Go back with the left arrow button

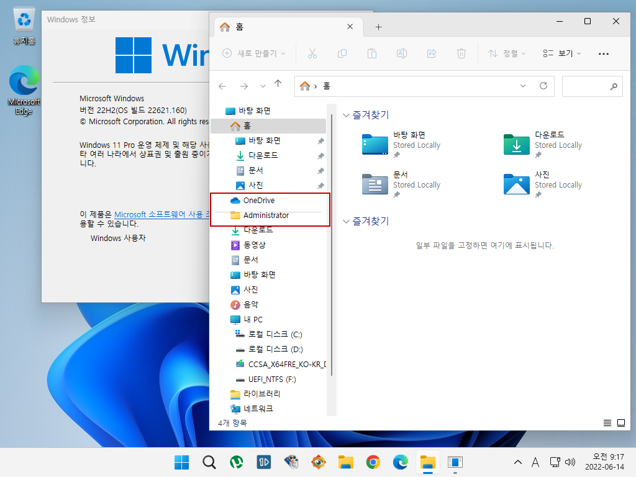click(222, 86)
